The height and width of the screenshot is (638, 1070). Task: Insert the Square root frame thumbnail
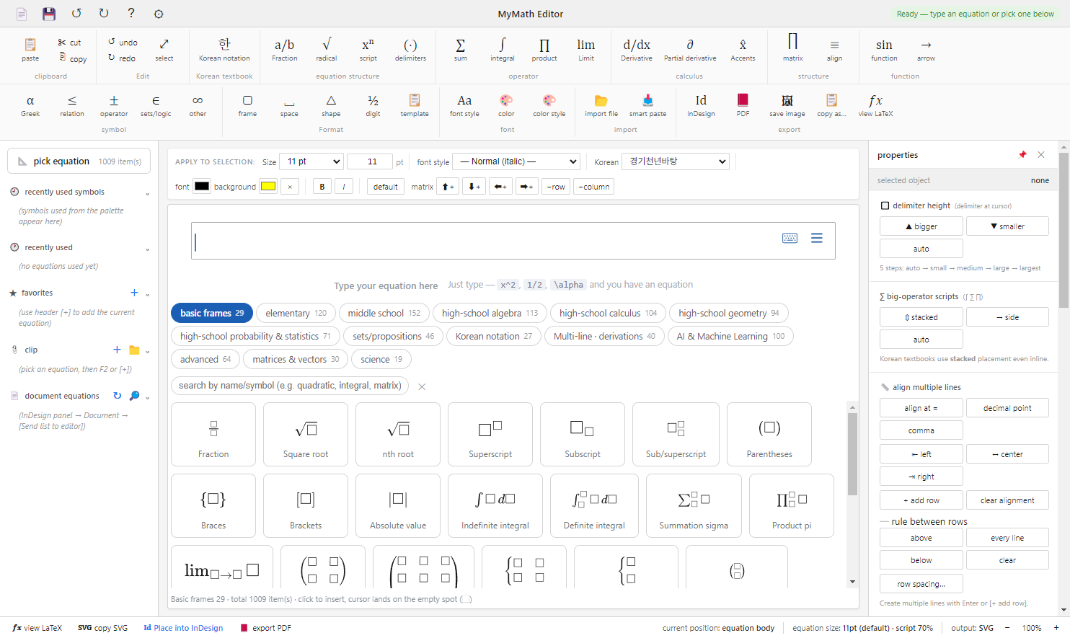click(x=306, y=434)
